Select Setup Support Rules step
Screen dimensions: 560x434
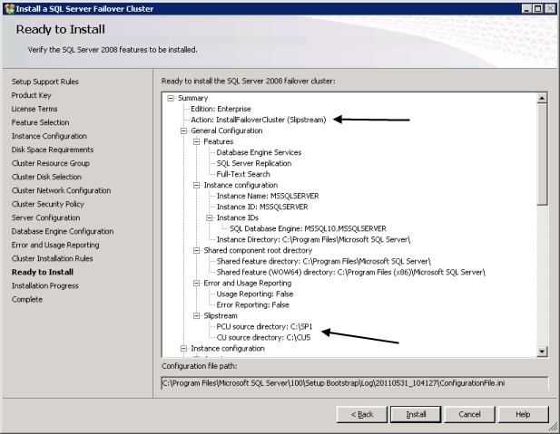(45, 82)
